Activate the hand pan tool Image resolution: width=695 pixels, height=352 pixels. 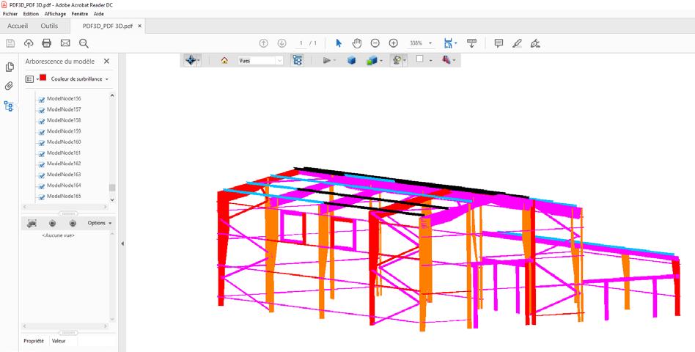point(357,43)
